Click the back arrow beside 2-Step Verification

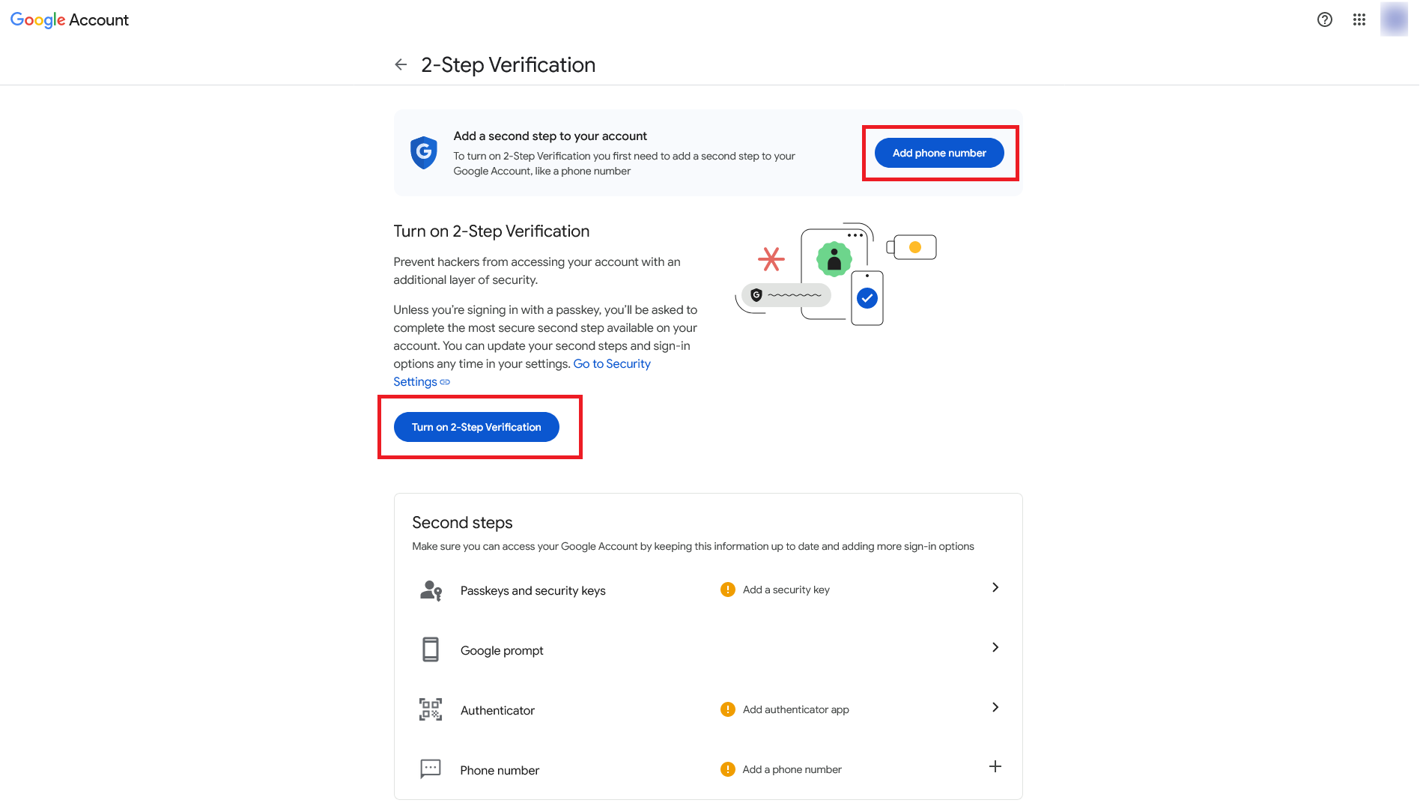click(x=401, y=64)
